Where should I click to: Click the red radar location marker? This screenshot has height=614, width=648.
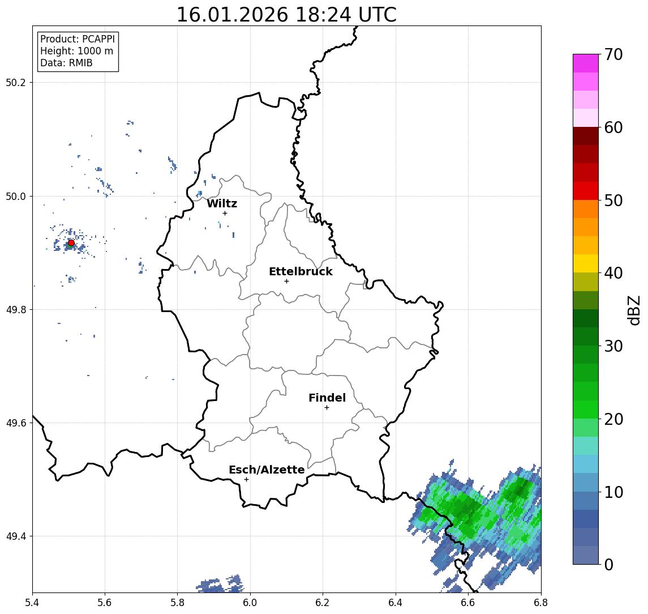click(71, 243)
